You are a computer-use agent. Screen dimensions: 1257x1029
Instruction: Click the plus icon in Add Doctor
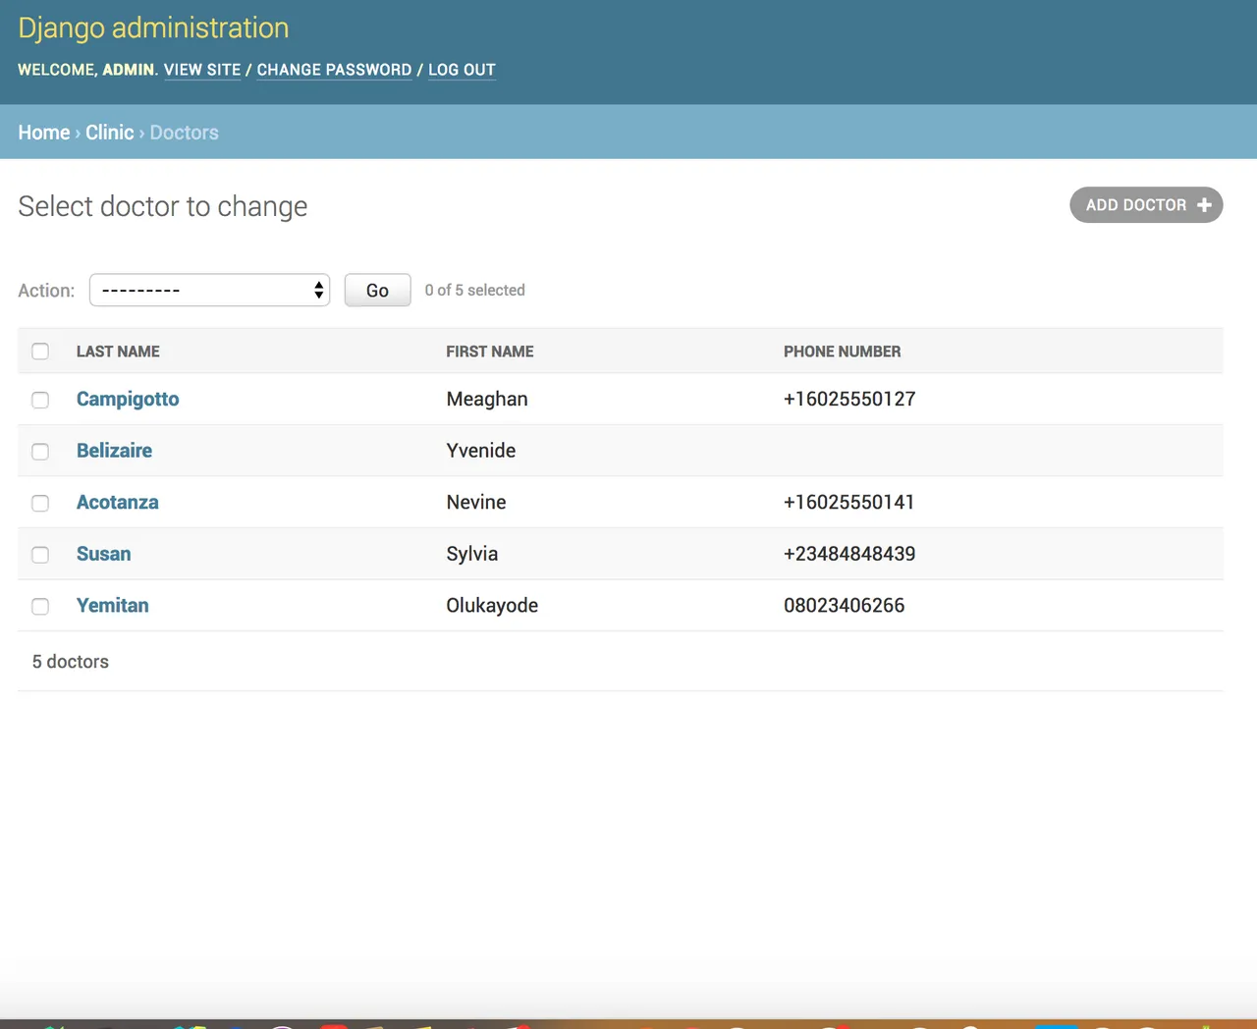click(x=1204, y=205)
